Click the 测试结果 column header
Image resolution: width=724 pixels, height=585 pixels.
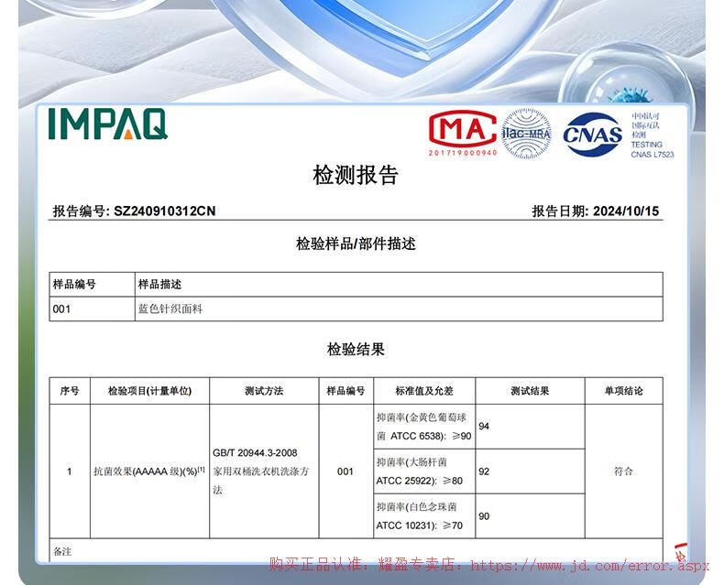pos(530,391)
